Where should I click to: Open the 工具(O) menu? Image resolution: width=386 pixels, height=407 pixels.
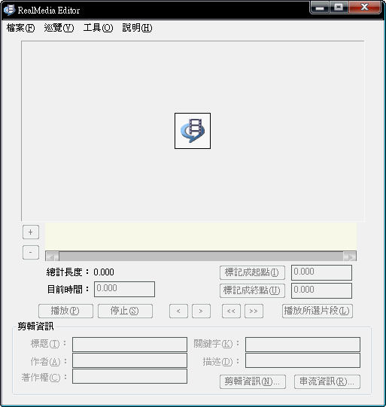point(98,28)
